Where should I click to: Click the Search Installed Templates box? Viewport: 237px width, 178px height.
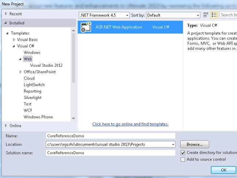coord(228,15)
